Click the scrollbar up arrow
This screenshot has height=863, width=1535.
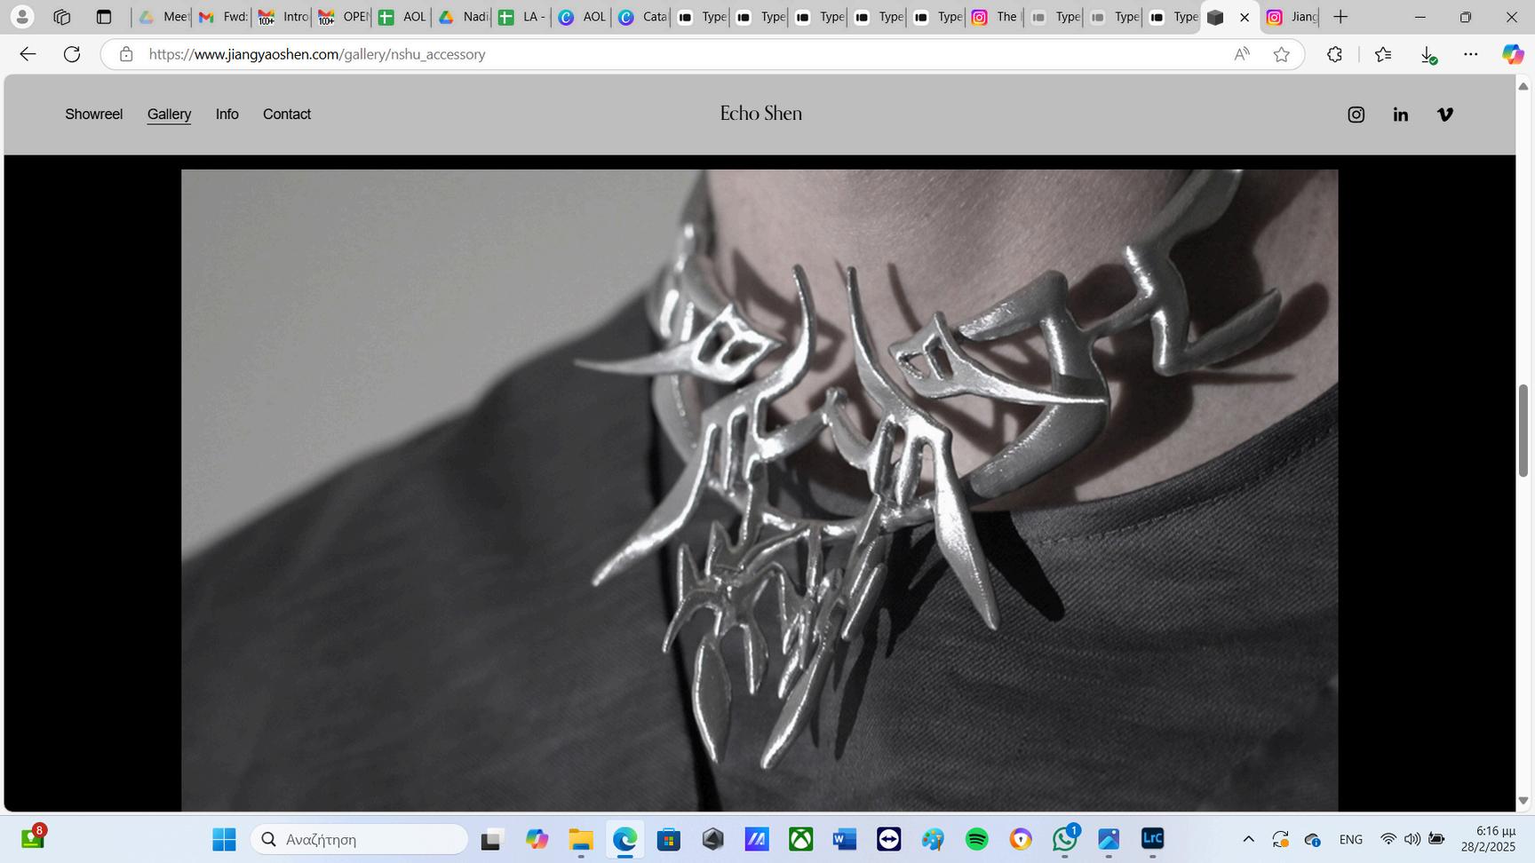point(1523,86)
